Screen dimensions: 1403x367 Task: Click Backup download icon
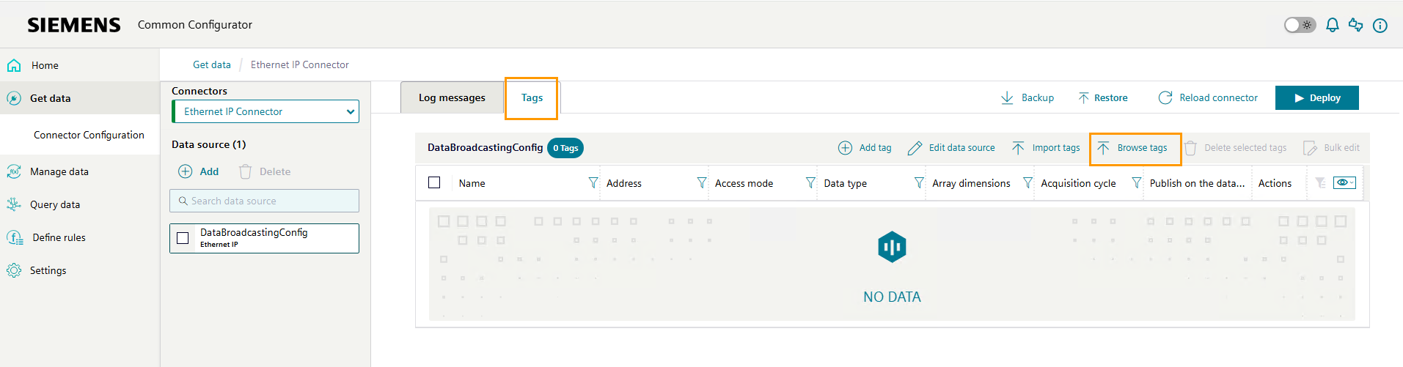pyautogui.click(x=1007, y=97)
